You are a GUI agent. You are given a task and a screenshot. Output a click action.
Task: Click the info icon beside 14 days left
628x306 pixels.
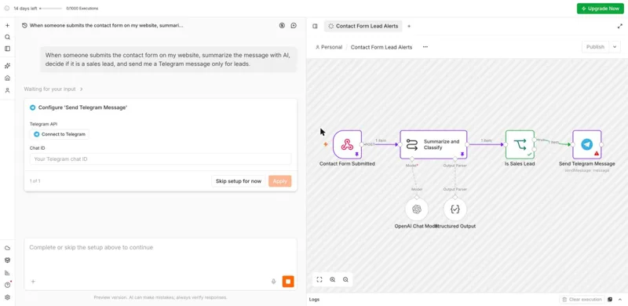7,8
